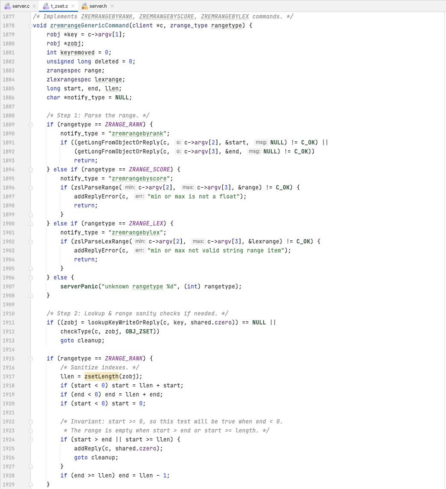Screen dimensions: 446x489
Task: Collapse zslParseRange block at line 1896
Action: coord(30,188)
